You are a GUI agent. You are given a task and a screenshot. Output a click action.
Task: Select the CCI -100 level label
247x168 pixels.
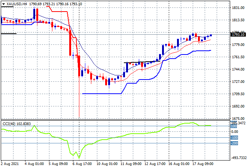[x=234, y=138]
